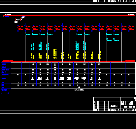The image size is (136, 129).
Task: Select the tallest yellow vertical cable label
Action: (55, 54)
